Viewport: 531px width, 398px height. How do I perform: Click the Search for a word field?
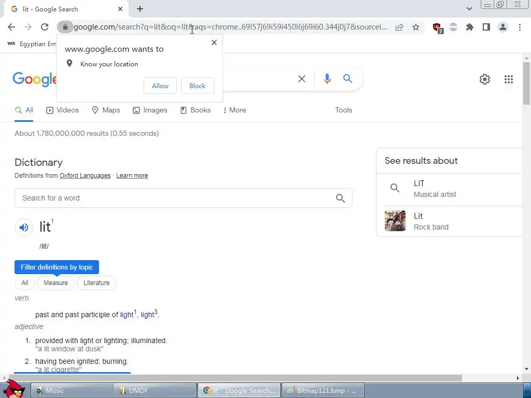(183, 198)
